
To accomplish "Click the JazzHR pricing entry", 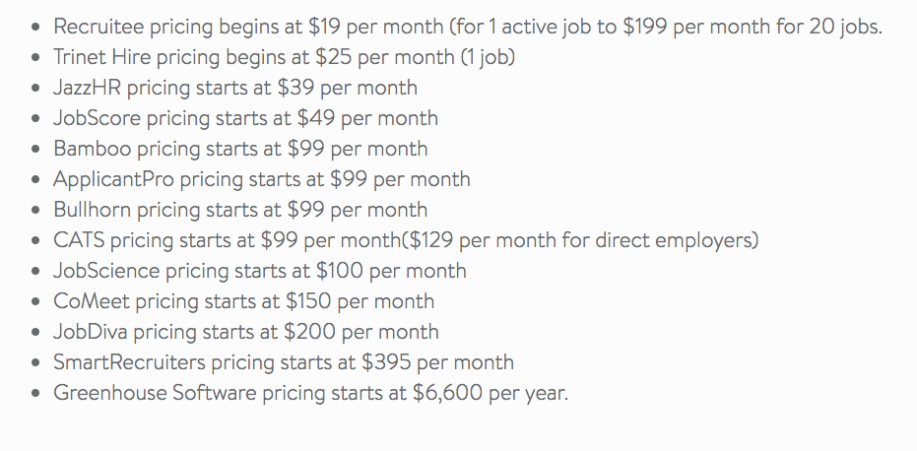I will [235, 88].
